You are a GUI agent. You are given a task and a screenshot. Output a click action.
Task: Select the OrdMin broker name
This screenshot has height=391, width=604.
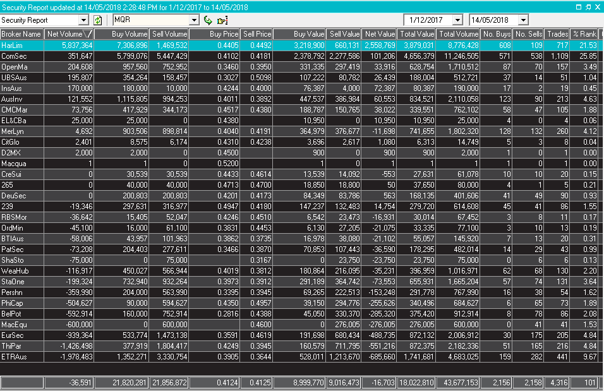pos(12,229)
